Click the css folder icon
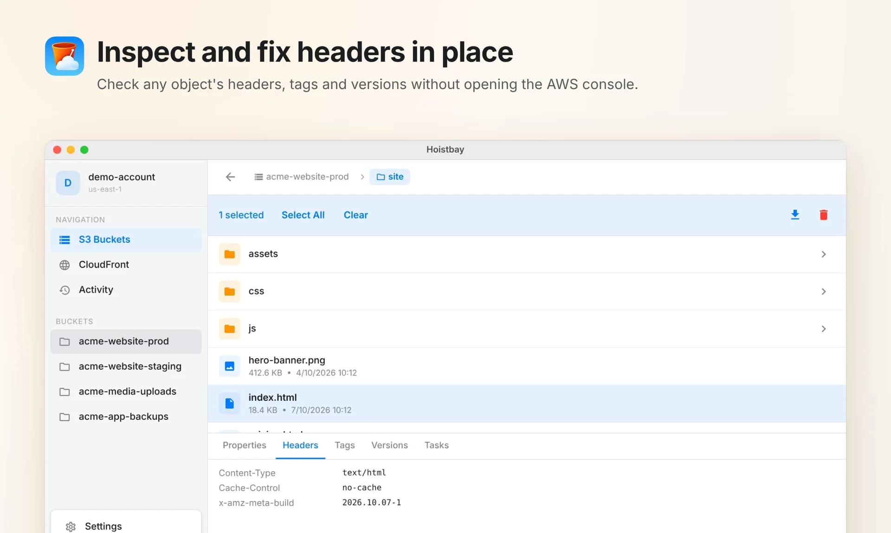 click(229, 291)
